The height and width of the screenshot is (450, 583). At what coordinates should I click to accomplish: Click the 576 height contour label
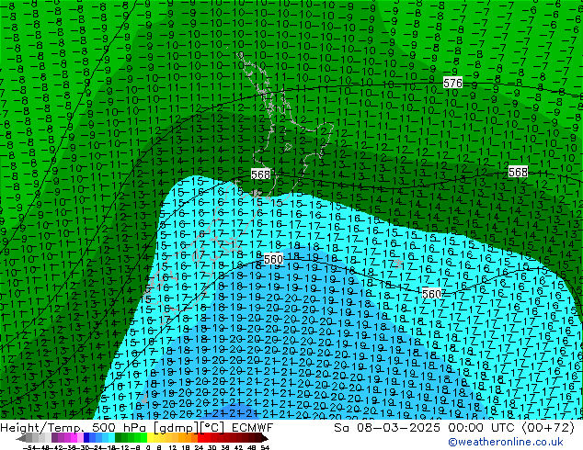(452, 83)
